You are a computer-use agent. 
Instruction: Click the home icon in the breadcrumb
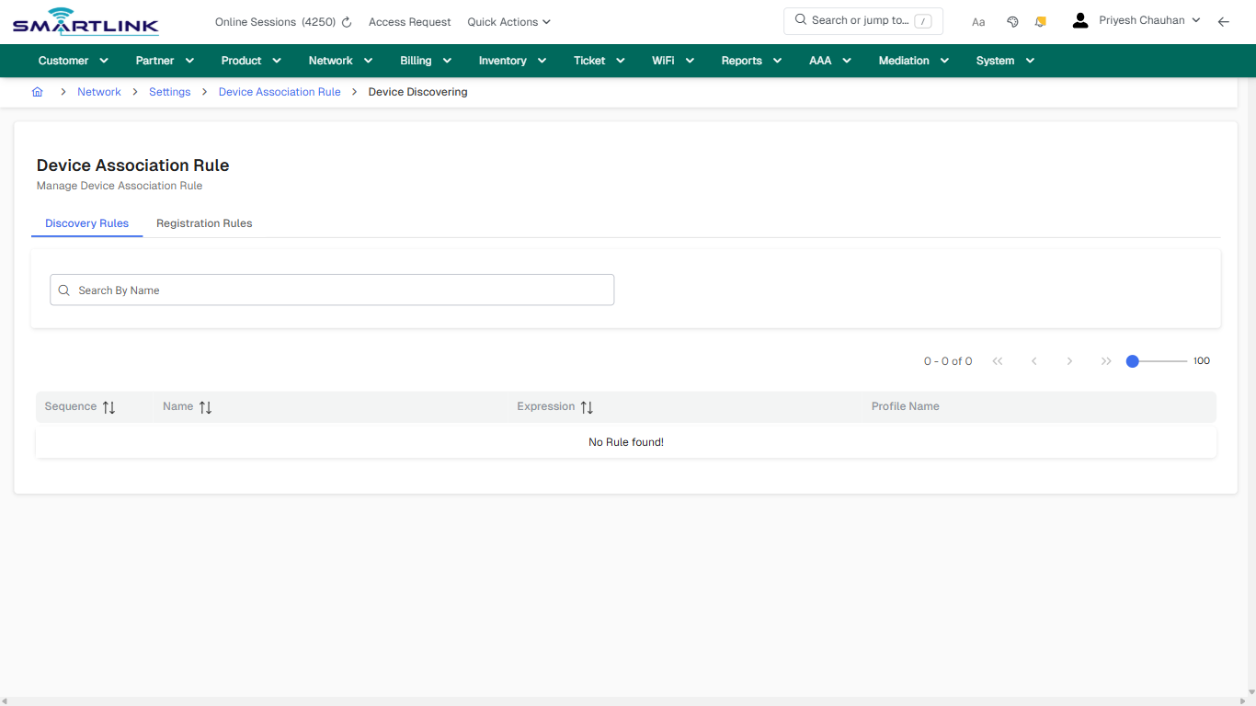click(x=37, y=92)
